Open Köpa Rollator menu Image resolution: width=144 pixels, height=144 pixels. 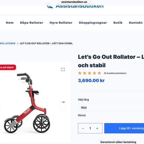pyautogui.click(x=31, y=23)
